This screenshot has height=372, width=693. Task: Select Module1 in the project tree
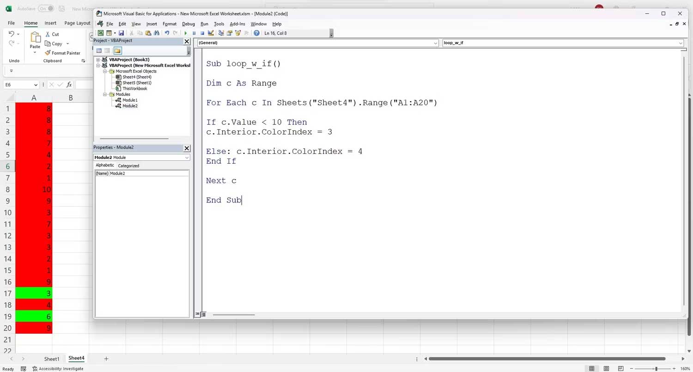tap(130, 100)
